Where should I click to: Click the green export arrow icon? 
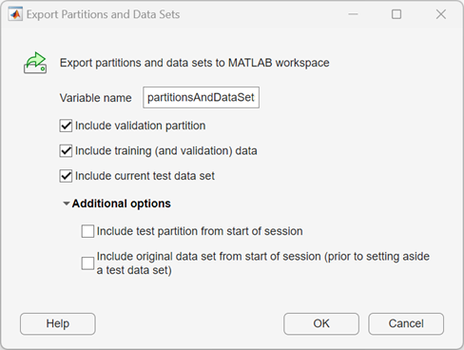(35, 63)
